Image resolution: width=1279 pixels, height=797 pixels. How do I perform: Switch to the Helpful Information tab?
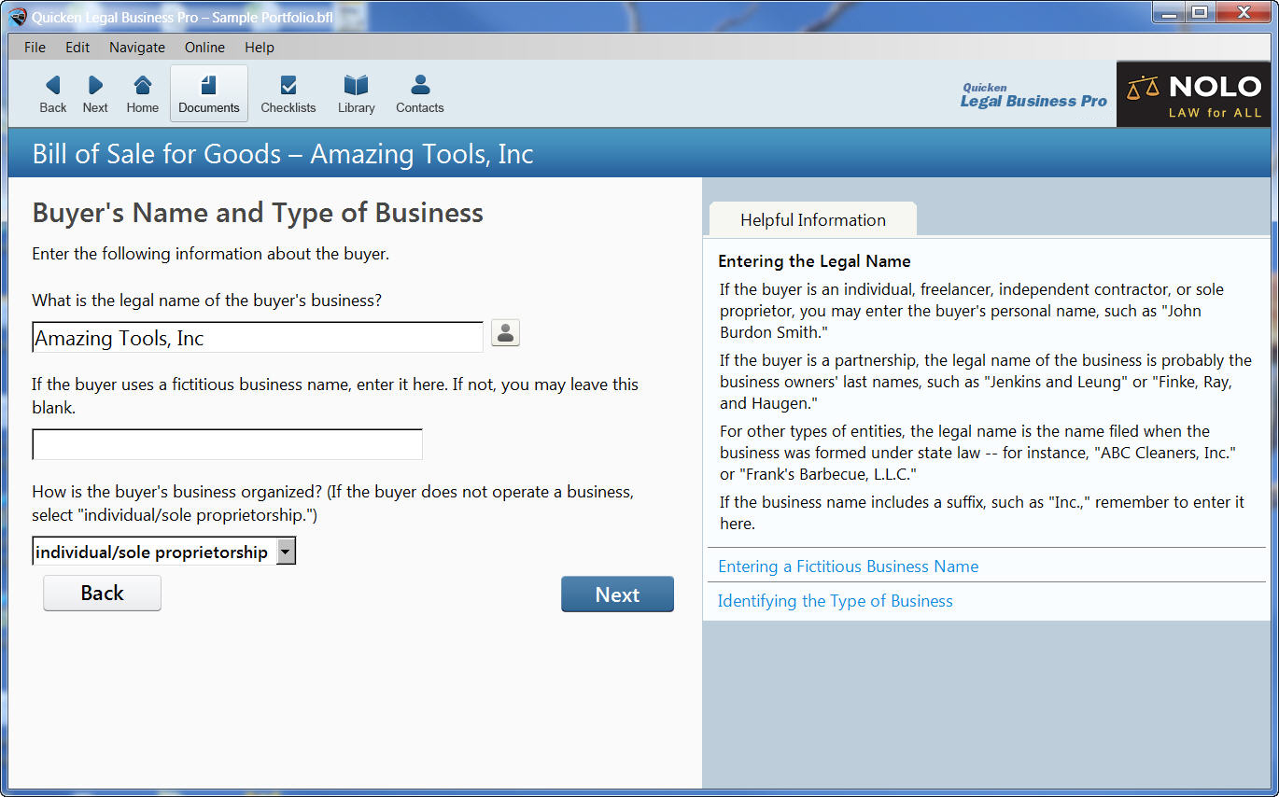coord(812,218)
